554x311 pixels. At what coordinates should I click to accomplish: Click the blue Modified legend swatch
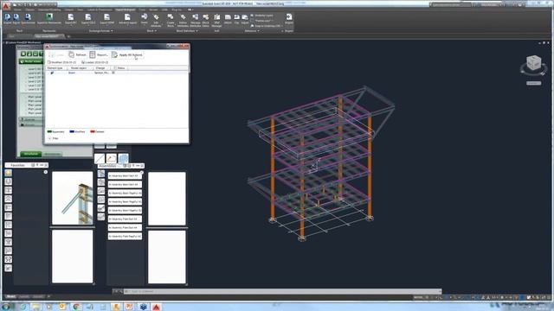coord(72,131)
